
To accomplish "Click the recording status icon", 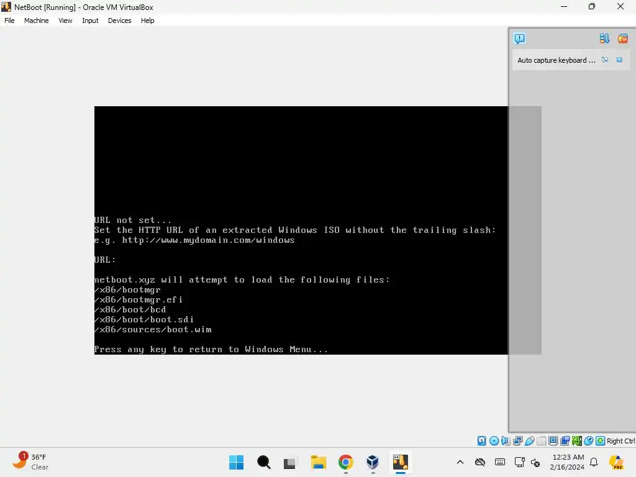I will tap(565, 441).
